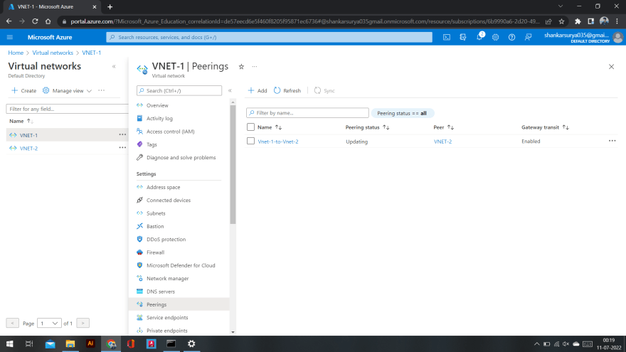
Task: Open Connected devices
Action: [x=168, y=201]
